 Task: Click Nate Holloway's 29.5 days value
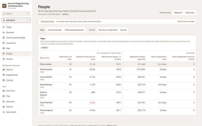(x=162, y=85)
